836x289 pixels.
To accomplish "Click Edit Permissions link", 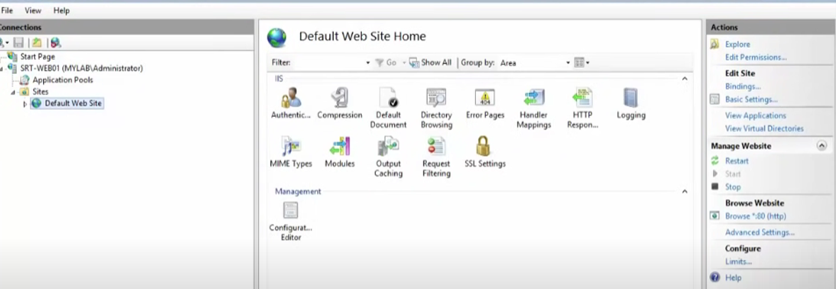I will pos(756,57).
